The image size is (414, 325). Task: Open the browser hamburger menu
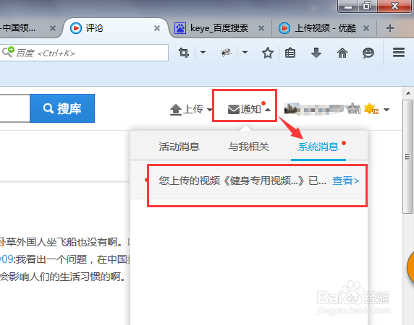coord(399,53)
